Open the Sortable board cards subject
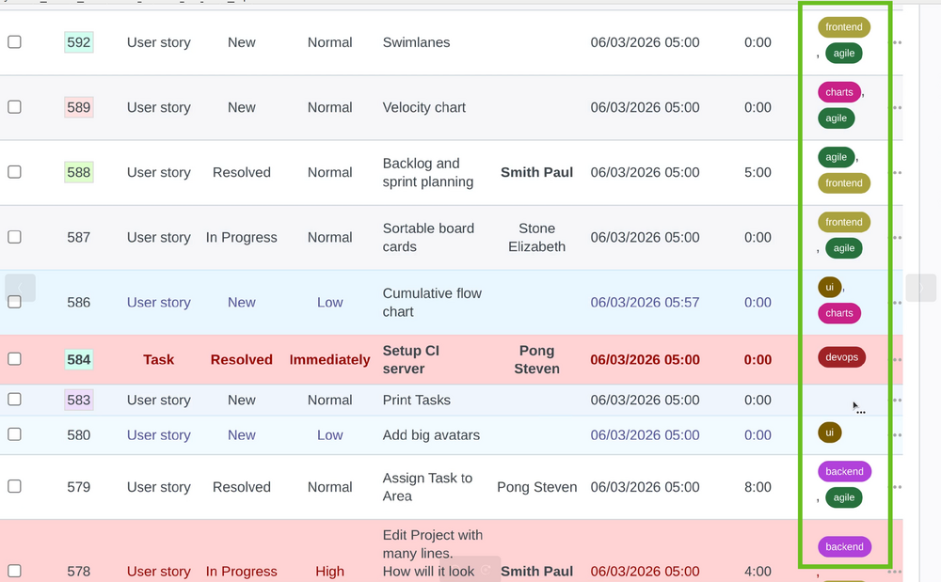This screenshot has height=582, width=941. (428, 237)
